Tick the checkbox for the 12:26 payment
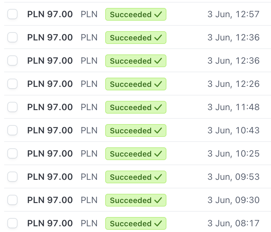This screenshot has height=232, width=271. [x=12, y=84]
